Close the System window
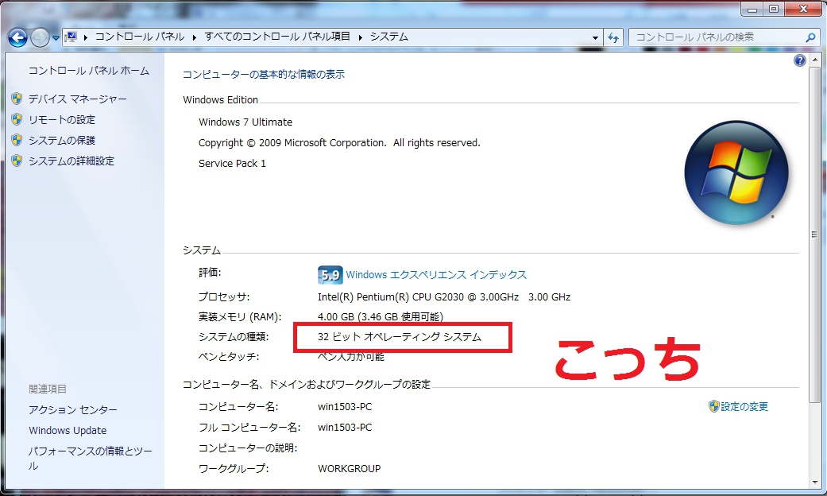827x496 pixels. click(803, 9)
